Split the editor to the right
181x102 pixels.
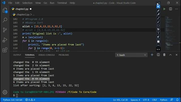point(171,9)
